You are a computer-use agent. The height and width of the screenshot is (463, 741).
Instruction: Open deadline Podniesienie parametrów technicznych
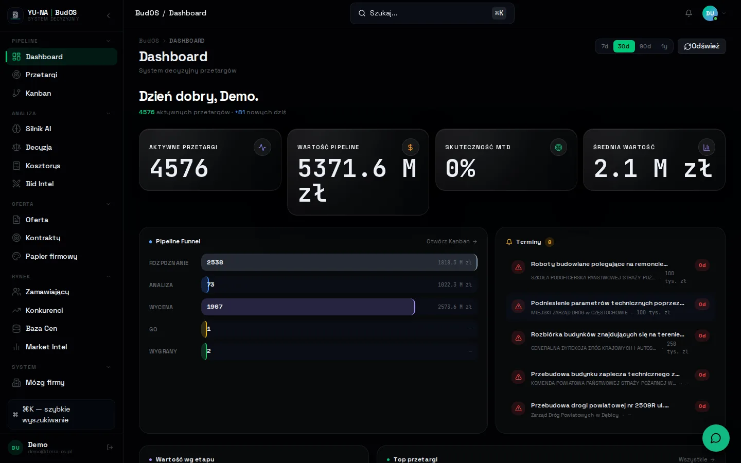click(x=610, y=308)
